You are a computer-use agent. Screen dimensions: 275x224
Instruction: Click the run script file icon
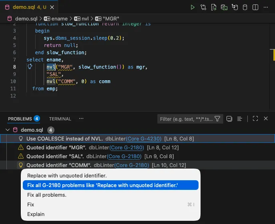click(214, 7)
